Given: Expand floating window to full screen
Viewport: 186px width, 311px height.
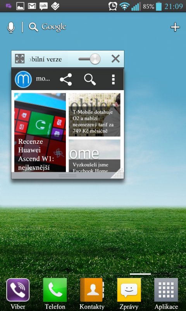Looking at the screenshot, I should coord(19,59).
